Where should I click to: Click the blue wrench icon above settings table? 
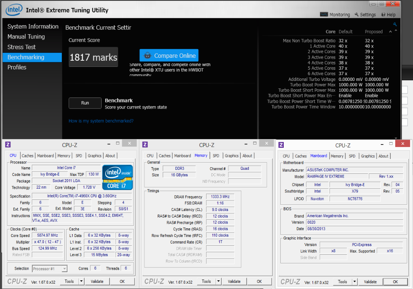click(x=394, y=24)
